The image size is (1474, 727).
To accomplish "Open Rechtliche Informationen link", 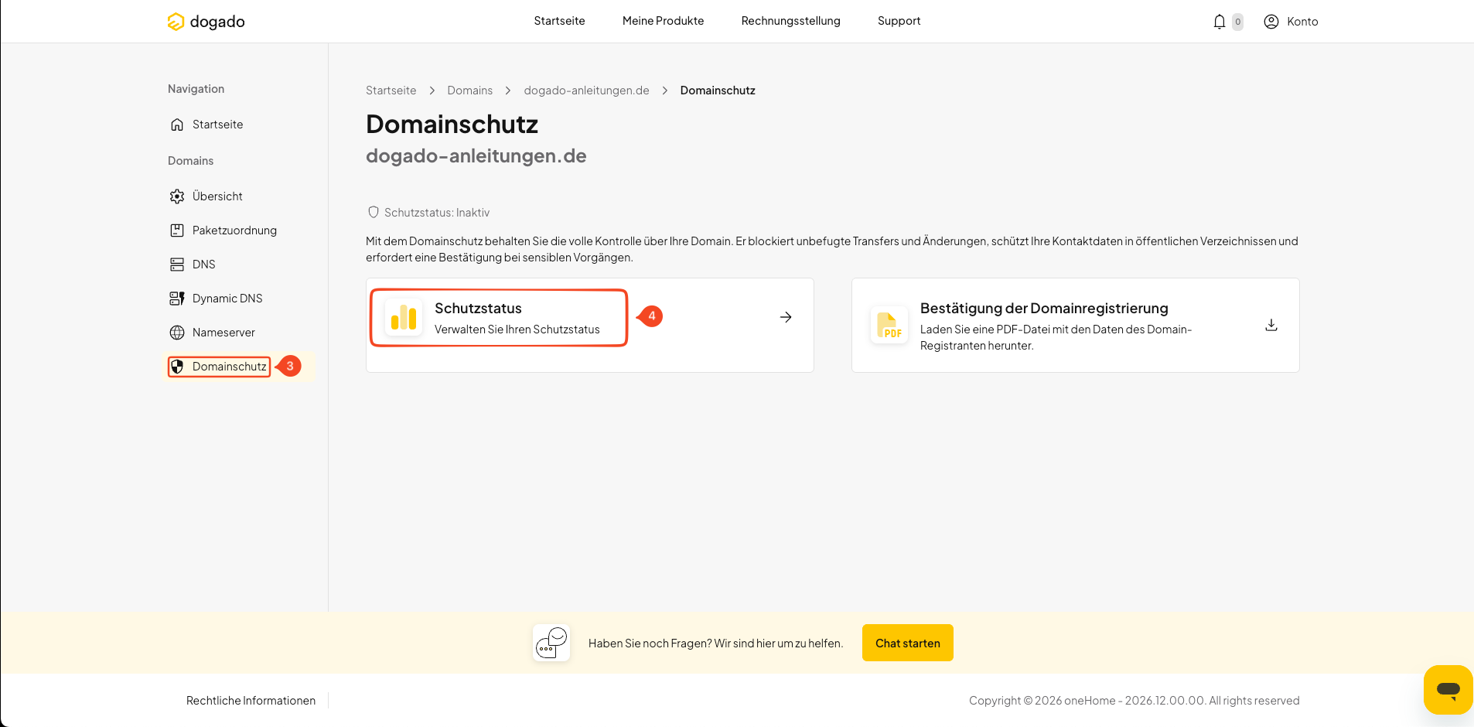I will coord(251,701).
